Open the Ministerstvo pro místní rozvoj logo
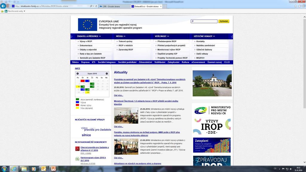Image resolution: width=306 pixels, height=172 pixels. (212, 110)
